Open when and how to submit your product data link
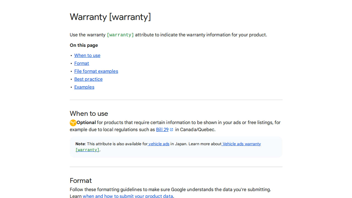 click(128, 196)
